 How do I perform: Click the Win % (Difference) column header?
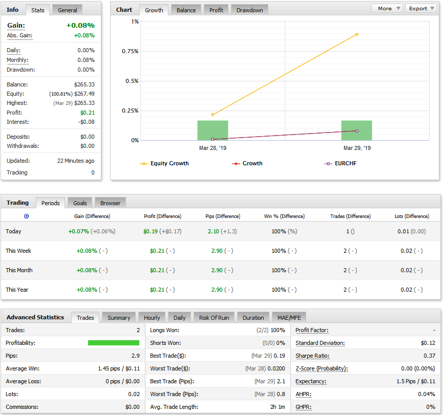pyautogui.click(x=284, y=216)
